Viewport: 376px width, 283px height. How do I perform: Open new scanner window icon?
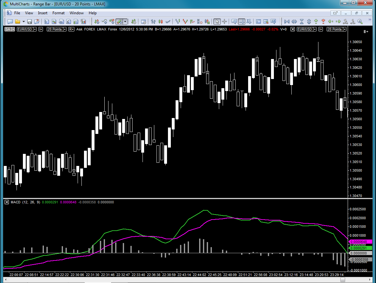[54, 22]
